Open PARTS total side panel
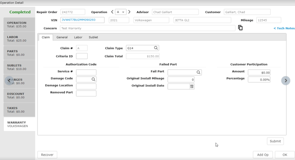The height and width of the screenshot is (160, 295). tap(19, 53)
